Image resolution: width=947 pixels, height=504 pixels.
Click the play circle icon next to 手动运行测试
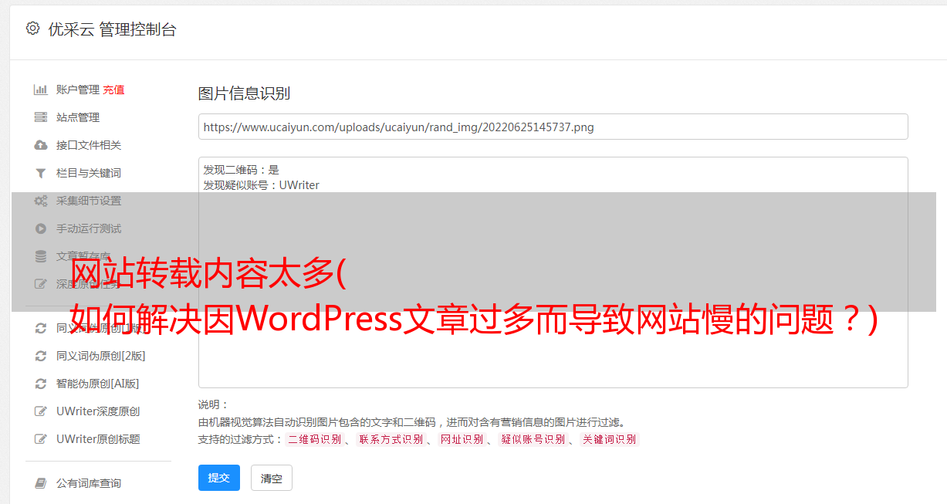pos(41,228)
